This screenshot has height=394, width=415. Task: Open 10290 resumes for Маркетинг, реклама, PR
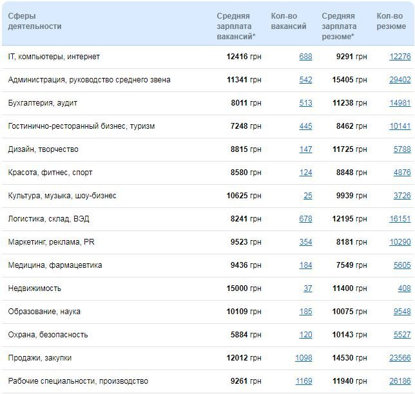(400, 242)
